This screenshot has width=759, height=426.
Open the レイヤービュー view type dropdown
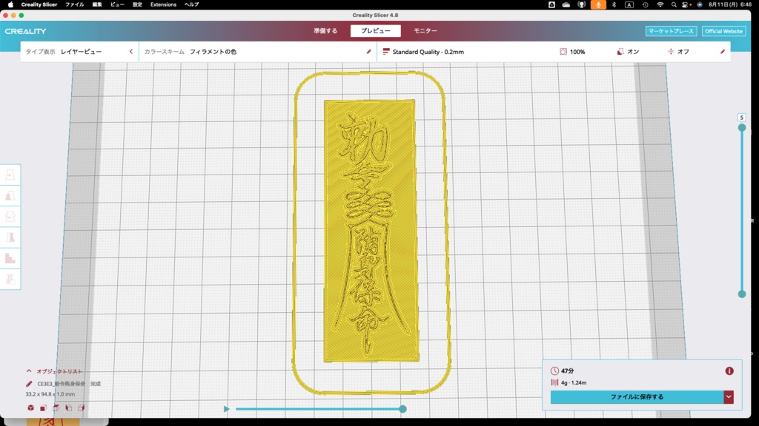pos(82,52)
